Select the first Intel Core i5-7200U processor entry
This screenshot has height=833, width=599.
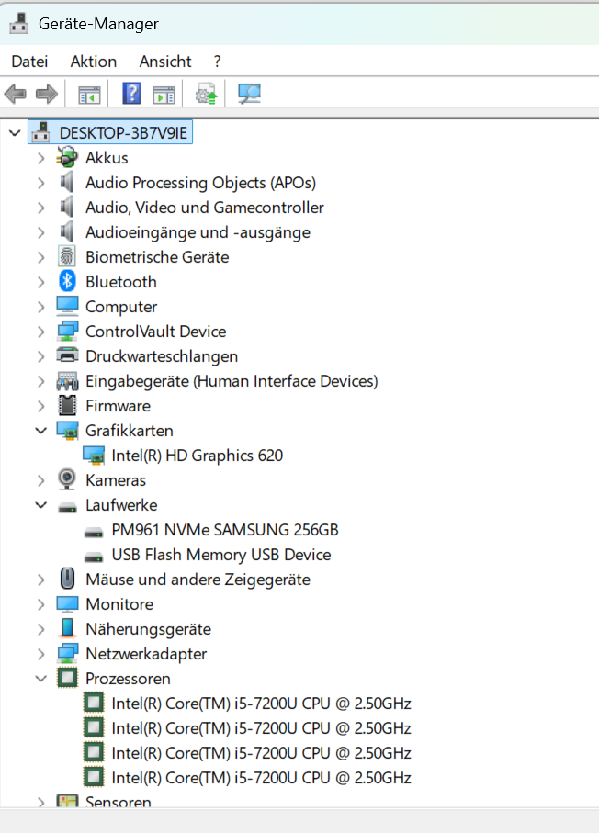(261, 704)
